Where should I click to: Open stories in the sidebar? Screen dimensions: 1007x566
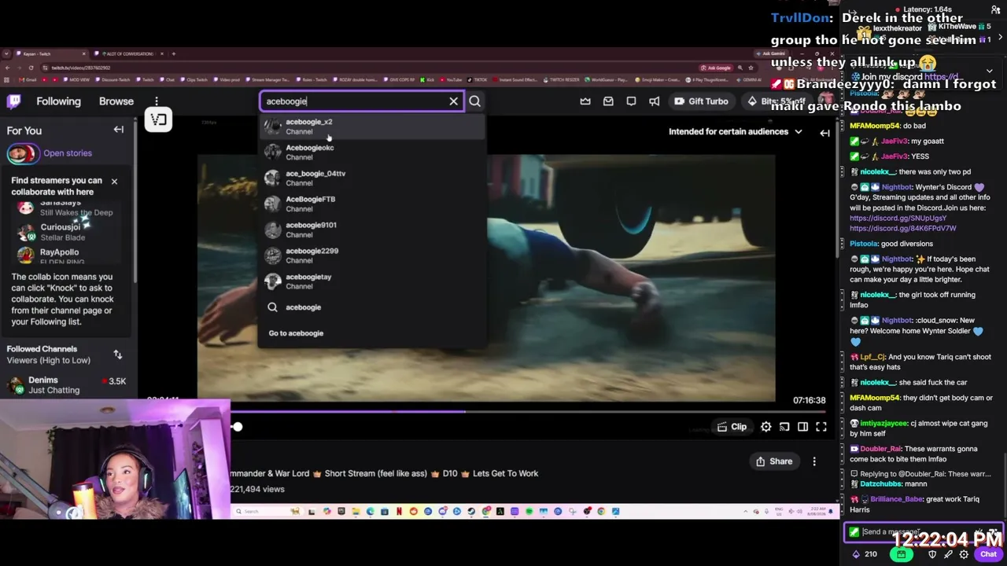pyautogui.click(x=50, y=153)
